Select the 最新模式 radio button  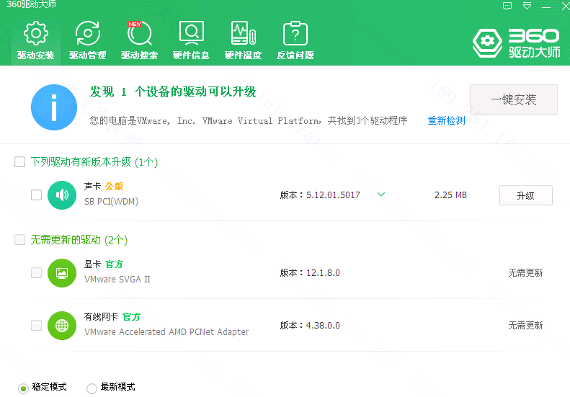click(92, 388)
